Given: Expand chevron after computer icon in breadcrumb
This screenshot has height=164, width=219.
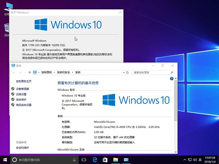Looking at the screenshot, I should coord(39,72).
